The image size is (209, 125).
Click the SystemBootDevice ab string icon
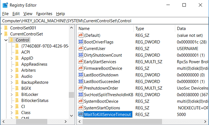pos(81,101)
